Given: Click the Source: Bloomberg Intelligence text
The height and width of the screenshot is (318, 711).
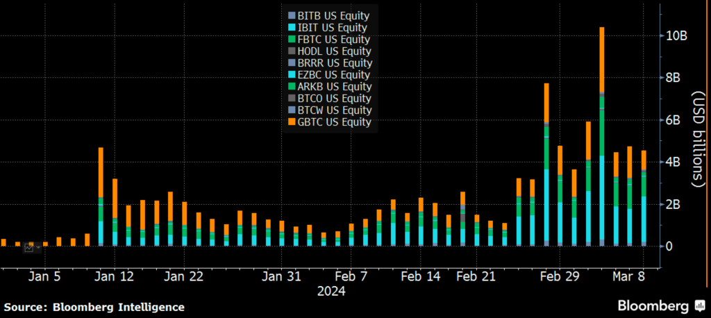Looking at the screenshot, I should point(94,307).
